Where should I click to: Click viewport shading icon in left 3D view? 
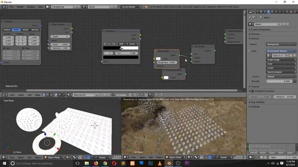coord(68,157)
